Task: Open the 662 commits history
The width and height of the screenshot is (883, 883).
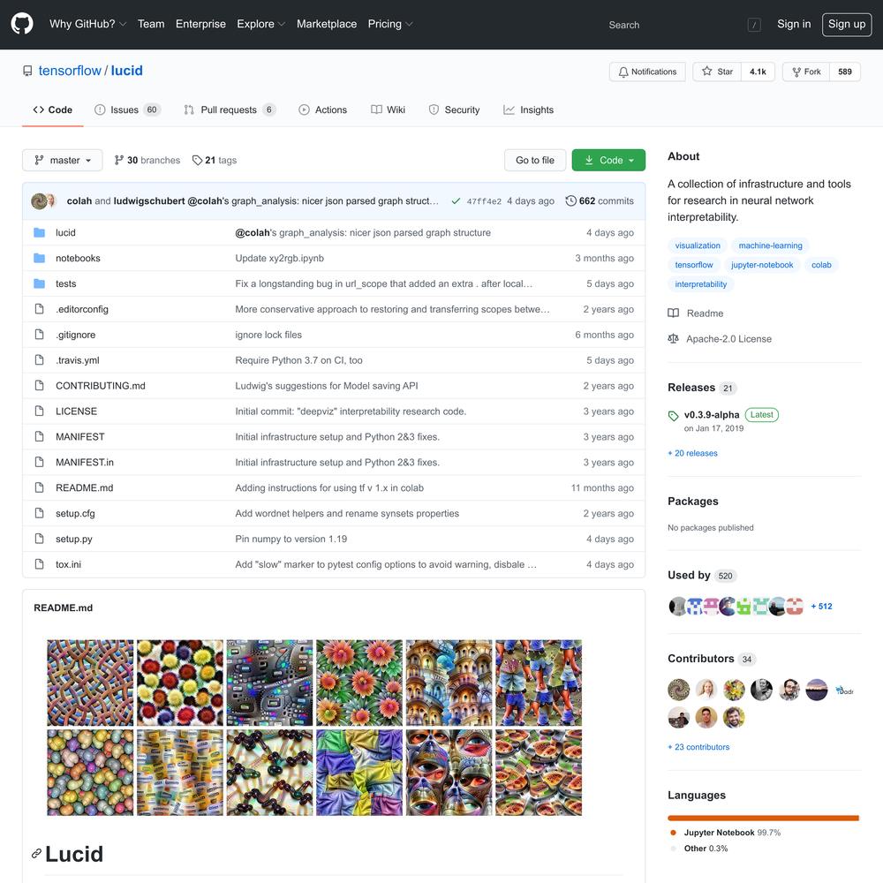Action: [600, 201]
